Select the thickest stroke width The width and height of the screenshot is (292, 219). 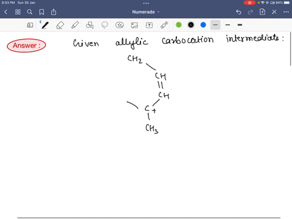point(240,25)
